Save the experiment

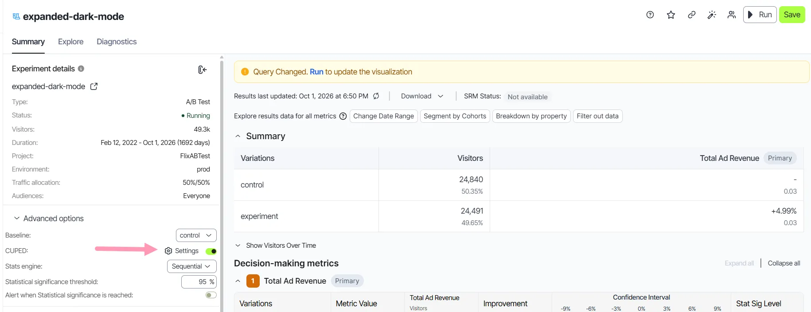point(792,15)
